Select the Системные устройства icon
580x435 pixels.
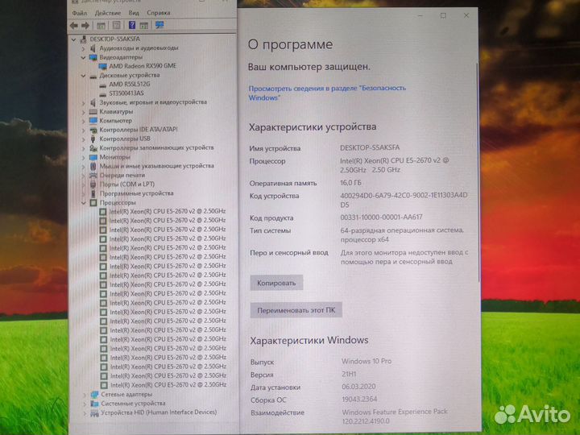(x=95, y=404)
